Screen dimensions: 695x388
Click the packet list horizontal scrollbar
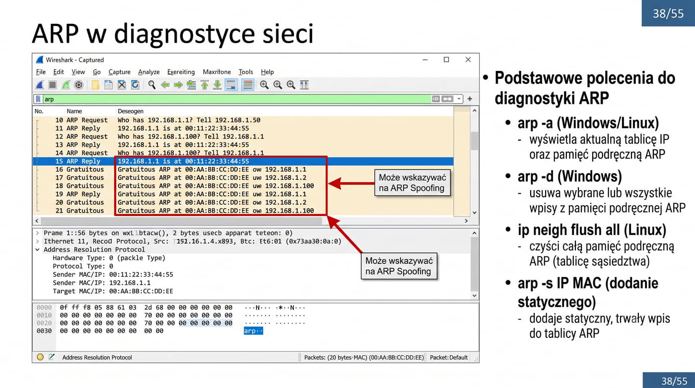click(252, 221)
